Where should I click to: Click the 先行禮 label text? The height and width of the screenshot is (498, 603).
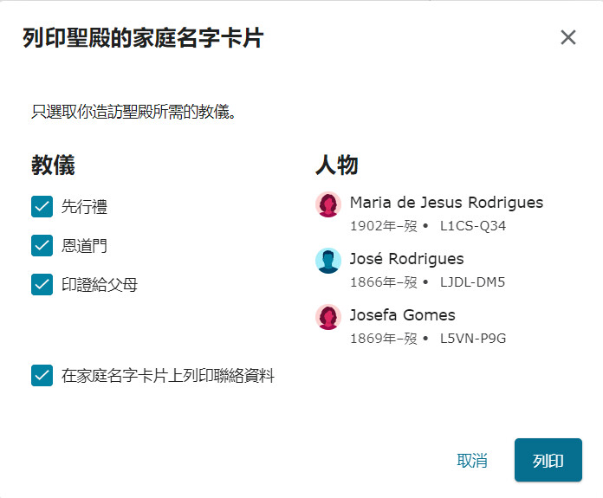84,206
